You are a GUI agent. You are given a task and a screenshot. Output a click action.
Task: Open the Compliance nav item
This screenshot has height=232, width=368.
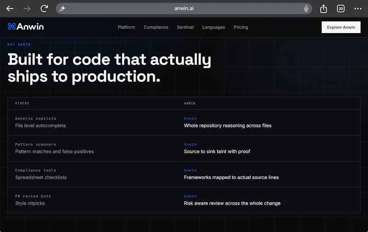click(x=156, y=27)
